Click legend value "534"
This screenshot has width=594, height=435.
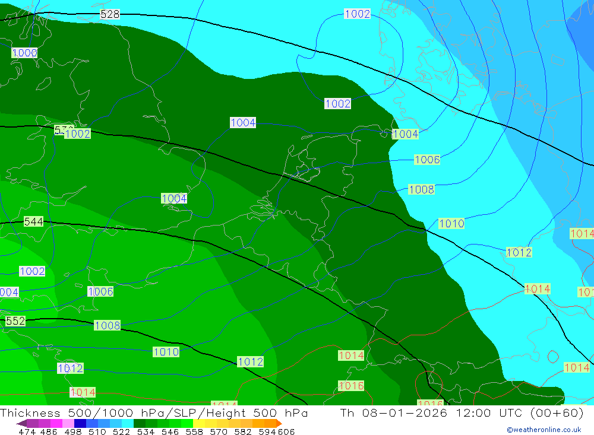[x=146, y=432]
